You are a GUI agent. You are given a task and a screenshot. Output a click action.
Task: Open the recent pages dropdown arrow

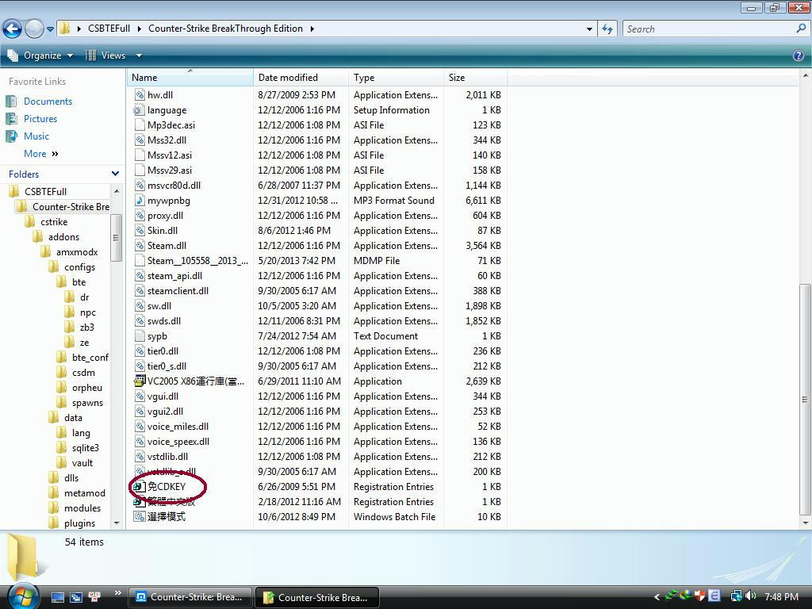click(50, 29)
